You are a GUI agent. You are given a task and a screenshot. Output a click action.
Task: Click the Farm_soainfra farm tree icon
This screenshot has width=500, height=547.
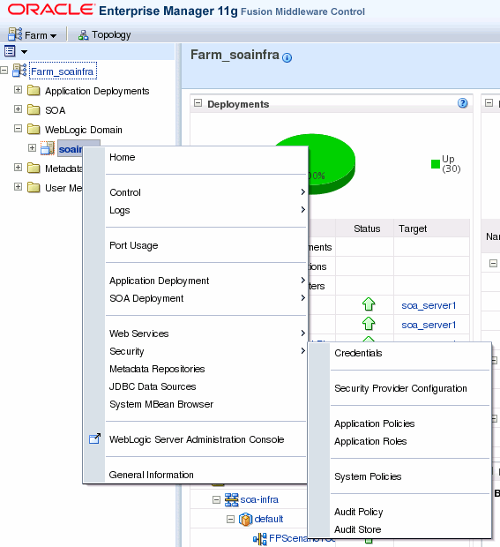pyautogui.click(x=19, y=71)
